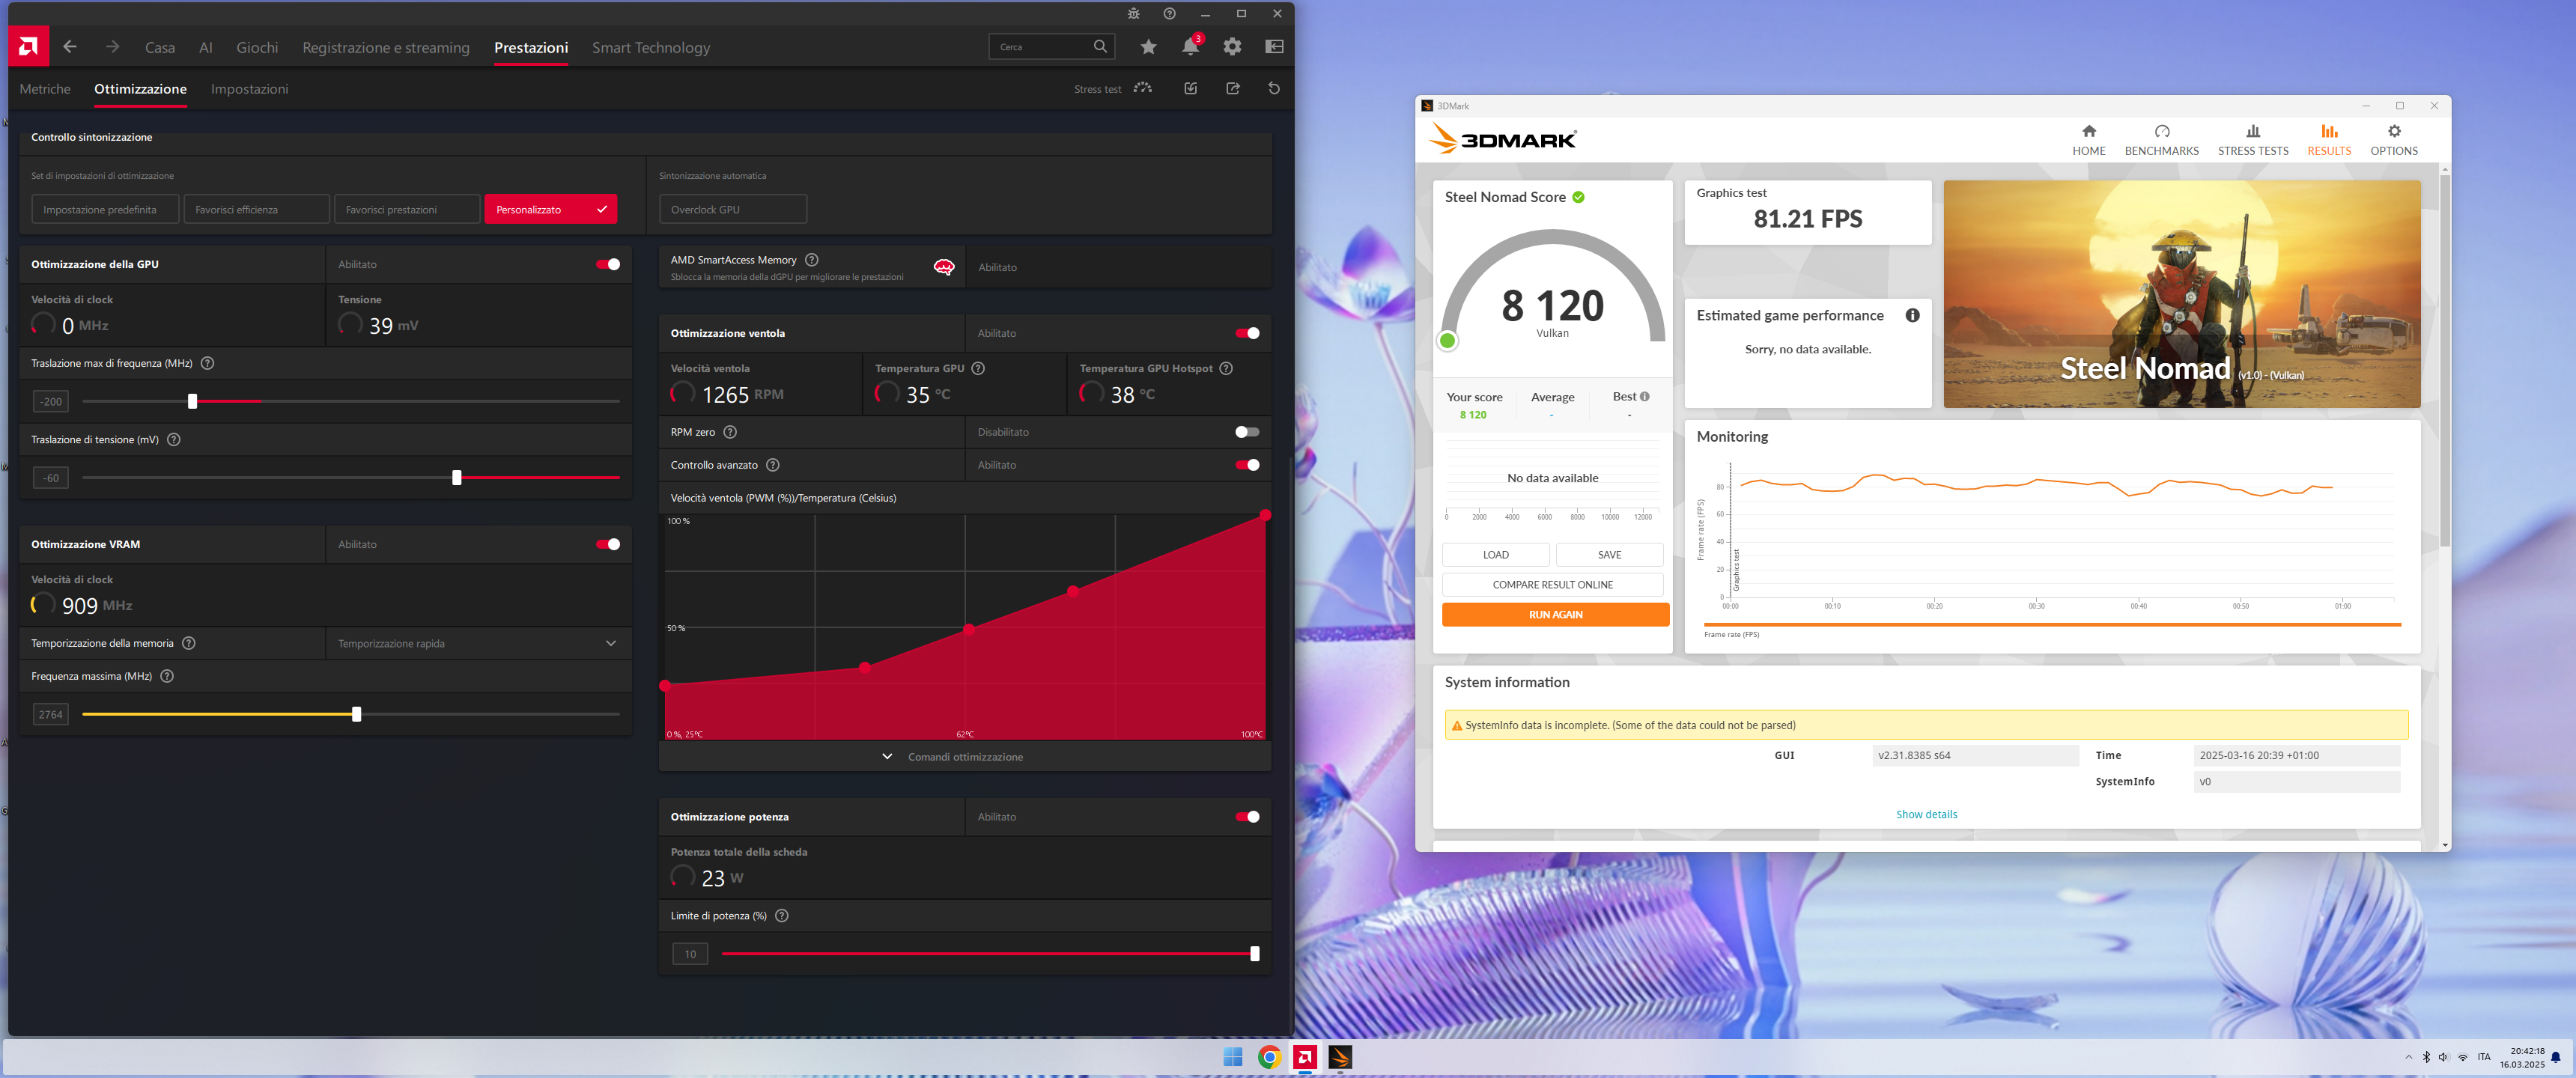
Task: Open favorites star icon
Action: pyautogui.click(x=1148, y=46)
